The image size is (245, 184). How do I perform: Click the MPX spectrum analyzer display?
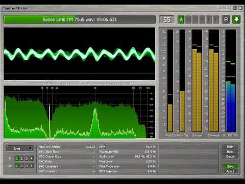pos(80,112)
